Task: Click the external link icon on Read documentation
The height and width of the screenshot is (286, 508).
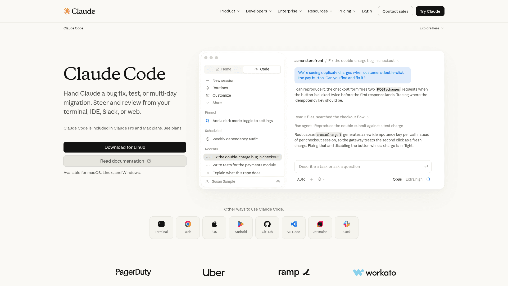Action: point(149,161)
